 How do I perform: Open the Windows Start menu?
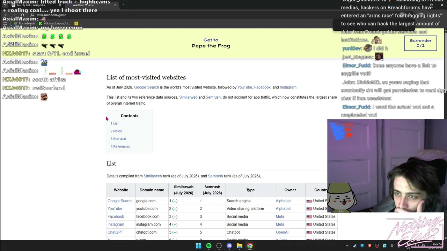[x=198, y=246]
